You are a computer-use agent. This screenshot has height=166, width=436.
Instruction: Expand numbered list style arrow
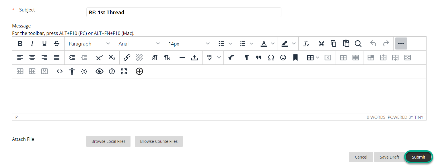point(252,44)
